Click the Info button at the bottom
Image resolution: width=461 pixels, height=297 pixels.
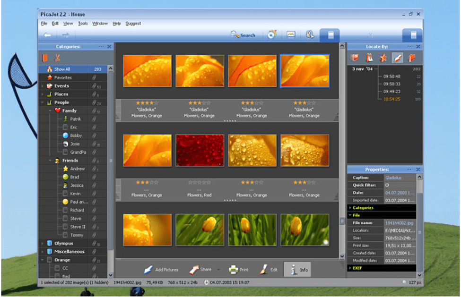(297, 269)
